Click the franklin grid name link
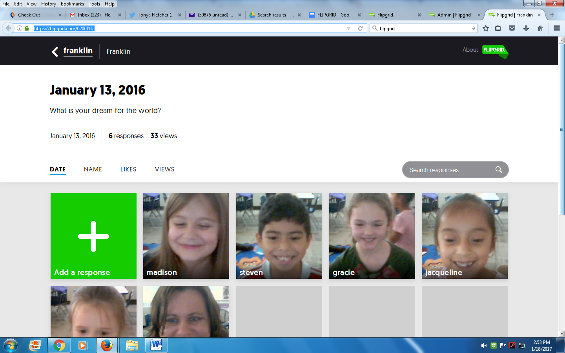The width and height of the screenshot is (565, 353). point(78,51)
